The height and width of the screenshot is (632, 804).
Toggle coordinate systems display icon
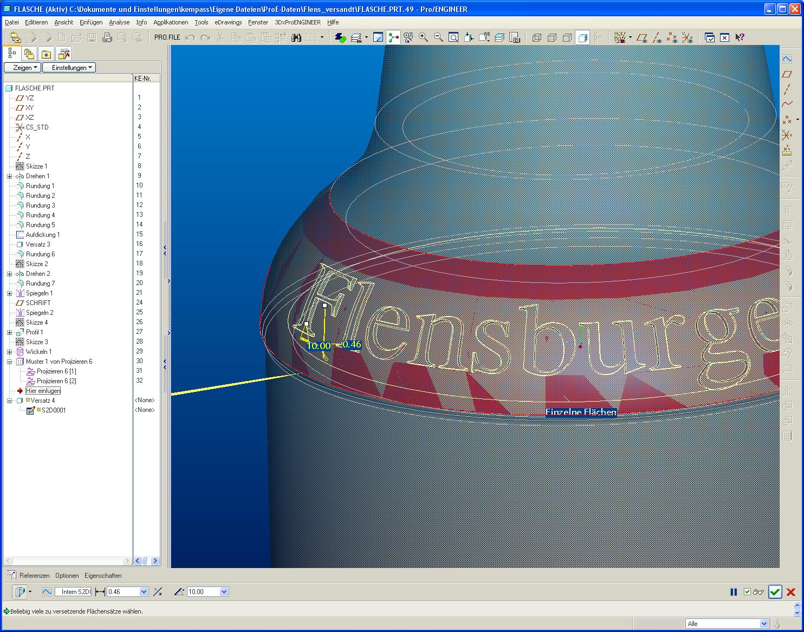[687, 37]
